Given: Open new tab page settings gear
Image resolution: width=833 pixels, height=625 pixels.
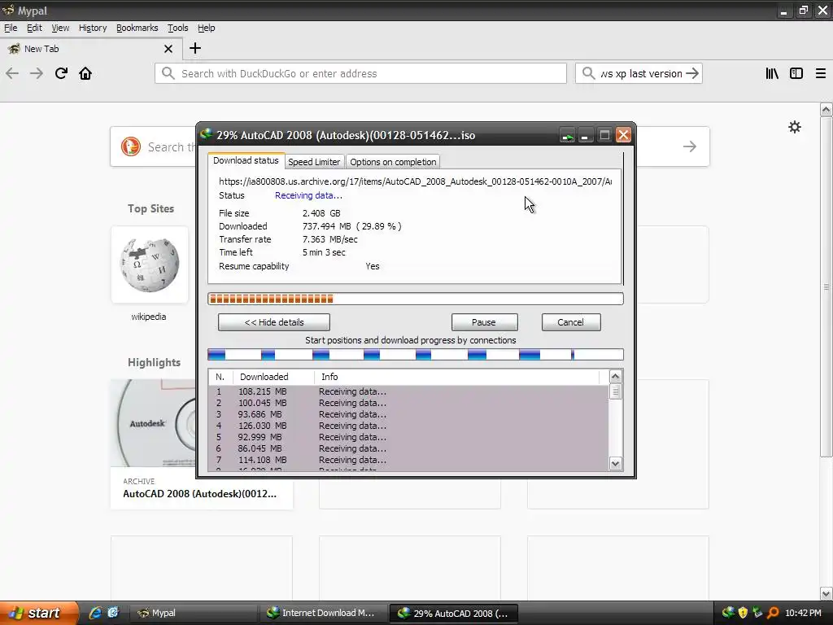Looking at the screenshot, I should pos(795,127).
